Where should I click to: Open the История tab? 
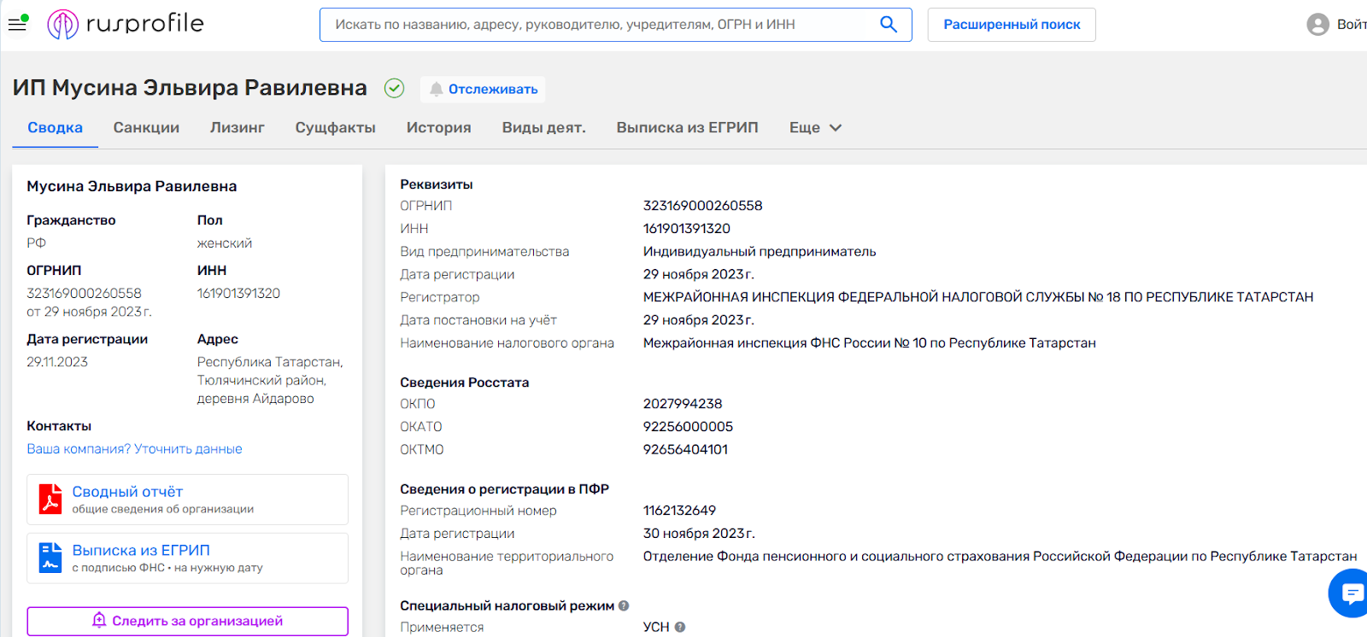pos(438,127)
